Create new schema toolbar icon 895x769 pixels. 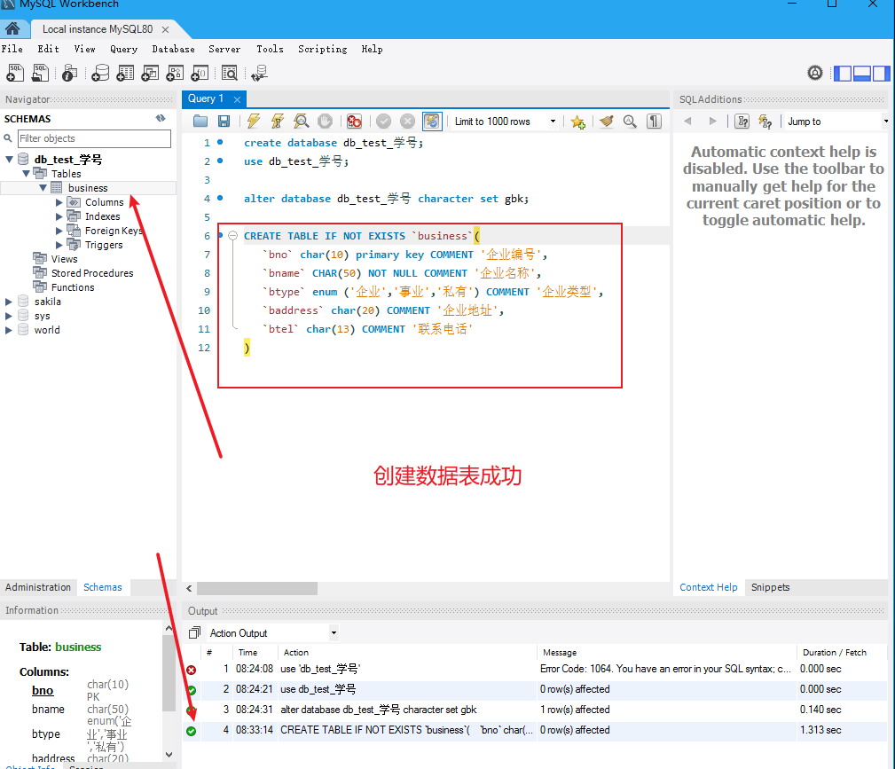(100, 73)
